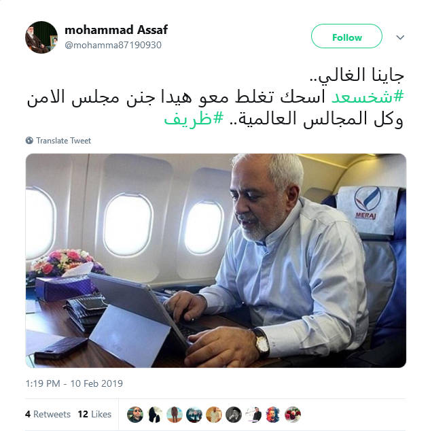Open the airplane photo attached to tweet
Screen dimensions: 430x431
[x=216, y=260]
